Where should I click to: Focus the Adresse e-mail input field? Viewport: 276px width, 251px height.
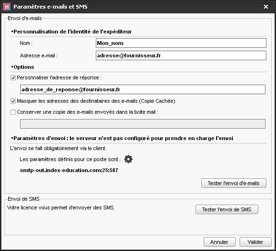[181, 55]
